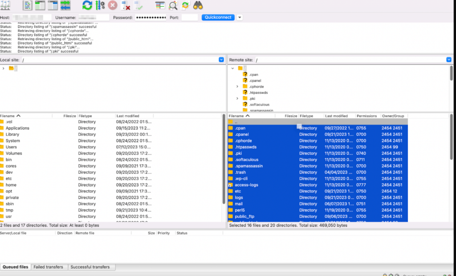Cancel current operation with red X icon
This screenshot has width=456, height=276.
tap(113, 6)
